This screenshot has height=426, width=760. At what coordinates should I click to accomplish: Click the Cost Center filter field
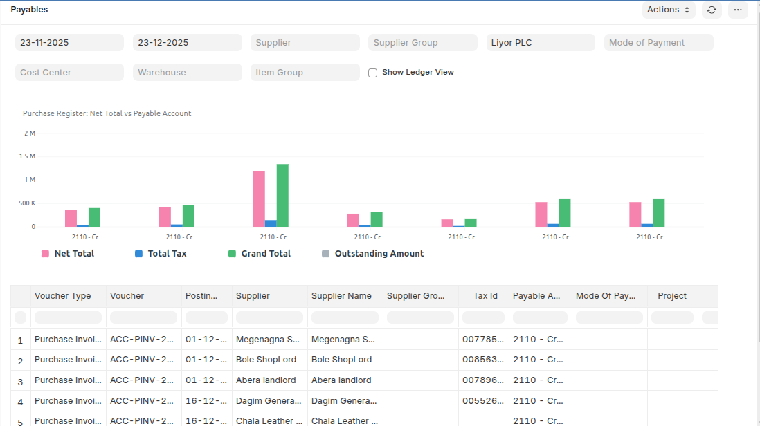69,73
